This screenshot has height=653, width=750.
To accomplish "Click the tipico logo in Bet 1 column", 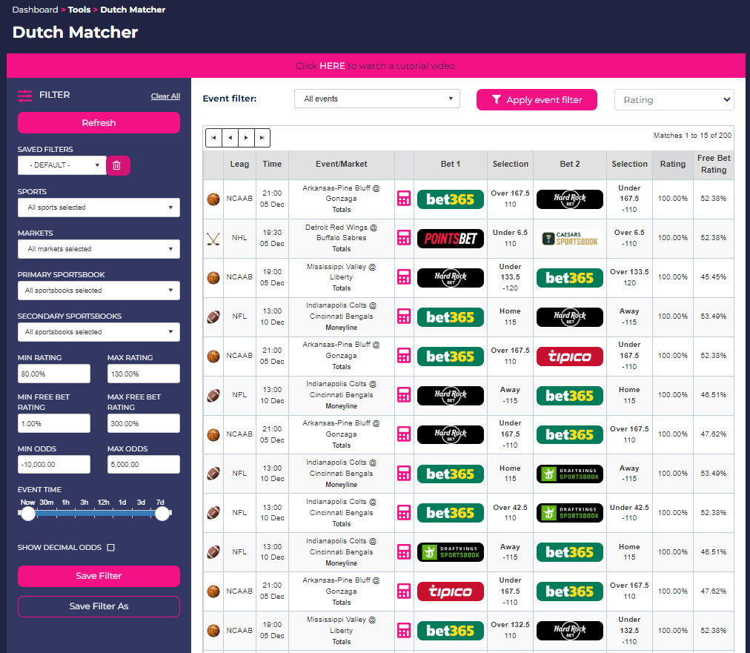I will (451, 591).
